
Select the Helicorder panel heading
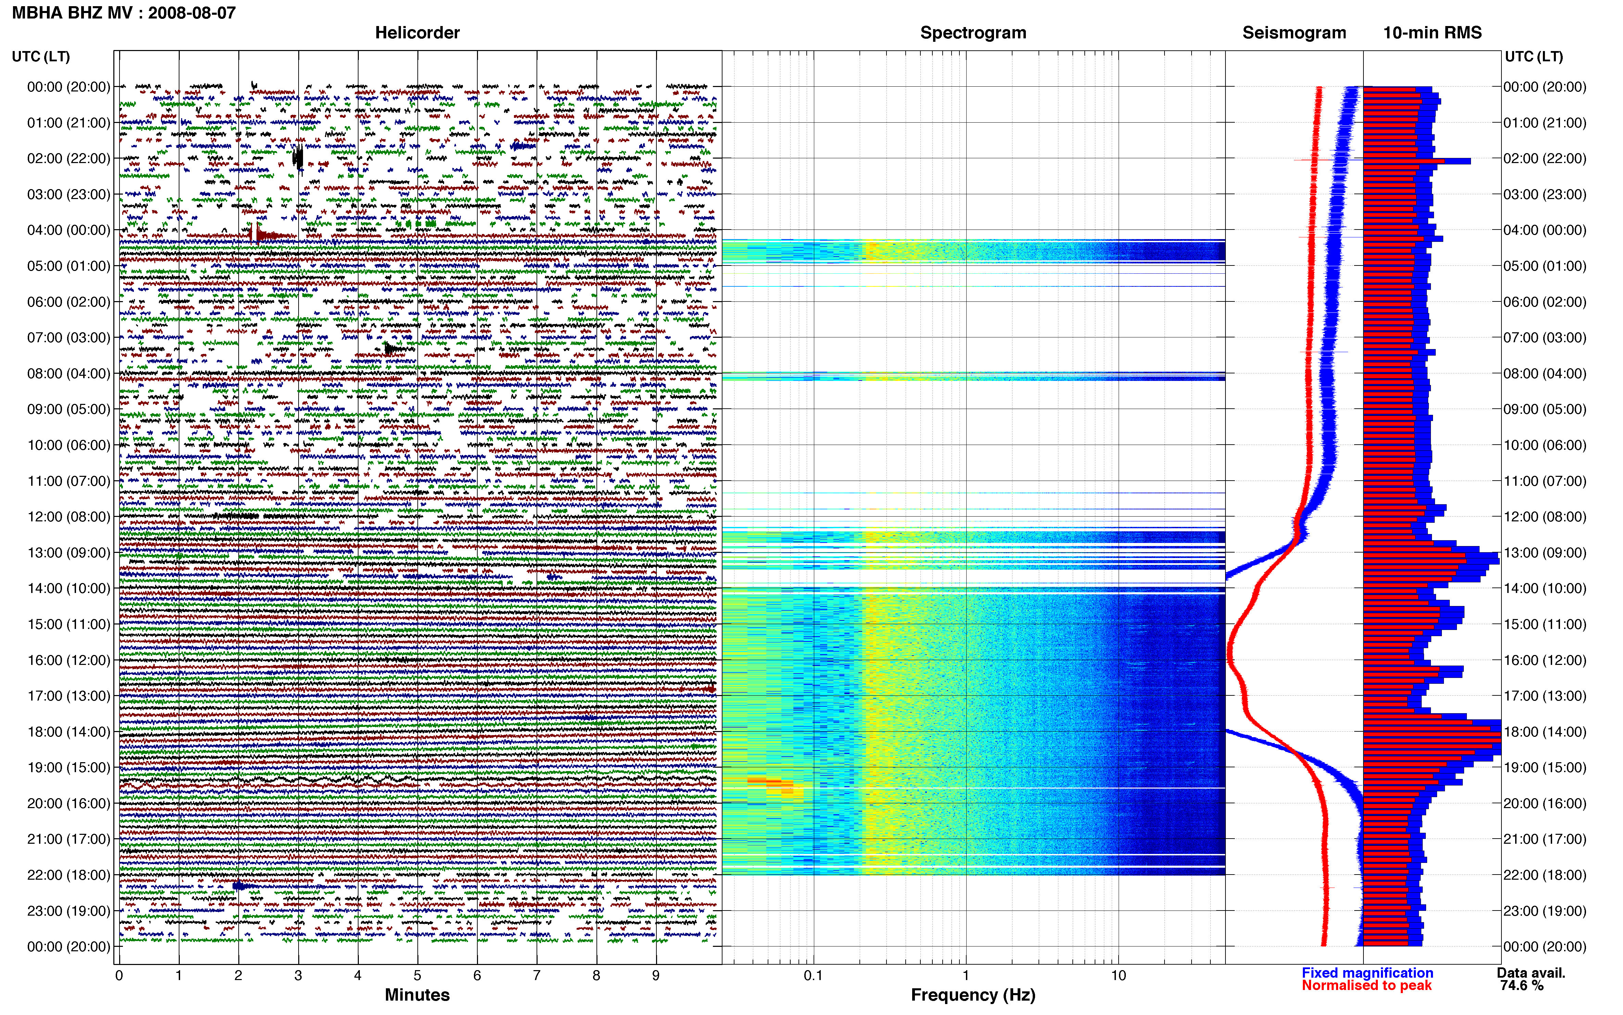(x=417, y=32)
